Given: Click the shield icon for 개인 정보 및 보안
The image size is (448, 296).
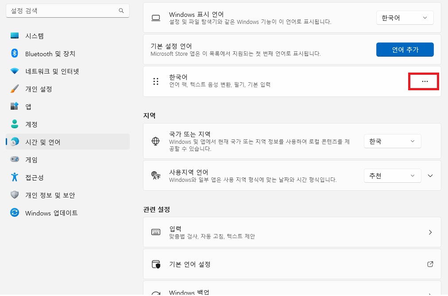Looking at the screenshot, I should point(15,195).
